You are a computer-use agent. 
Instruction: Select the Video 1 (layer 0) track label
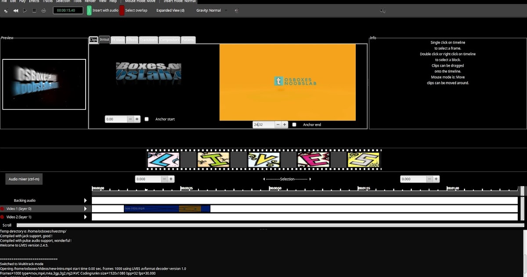[x=19, y=209]
